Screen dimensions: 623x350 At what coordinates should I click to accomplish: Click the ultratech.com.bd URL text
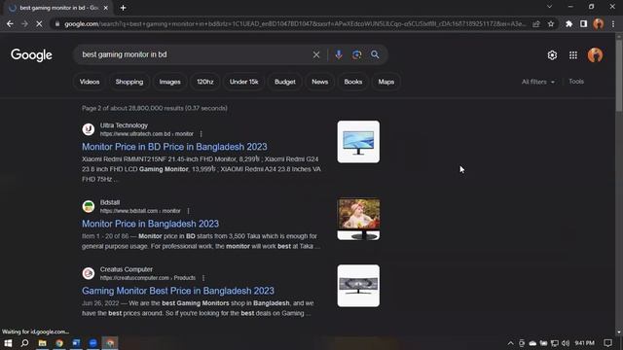click(x=147, y=134)
